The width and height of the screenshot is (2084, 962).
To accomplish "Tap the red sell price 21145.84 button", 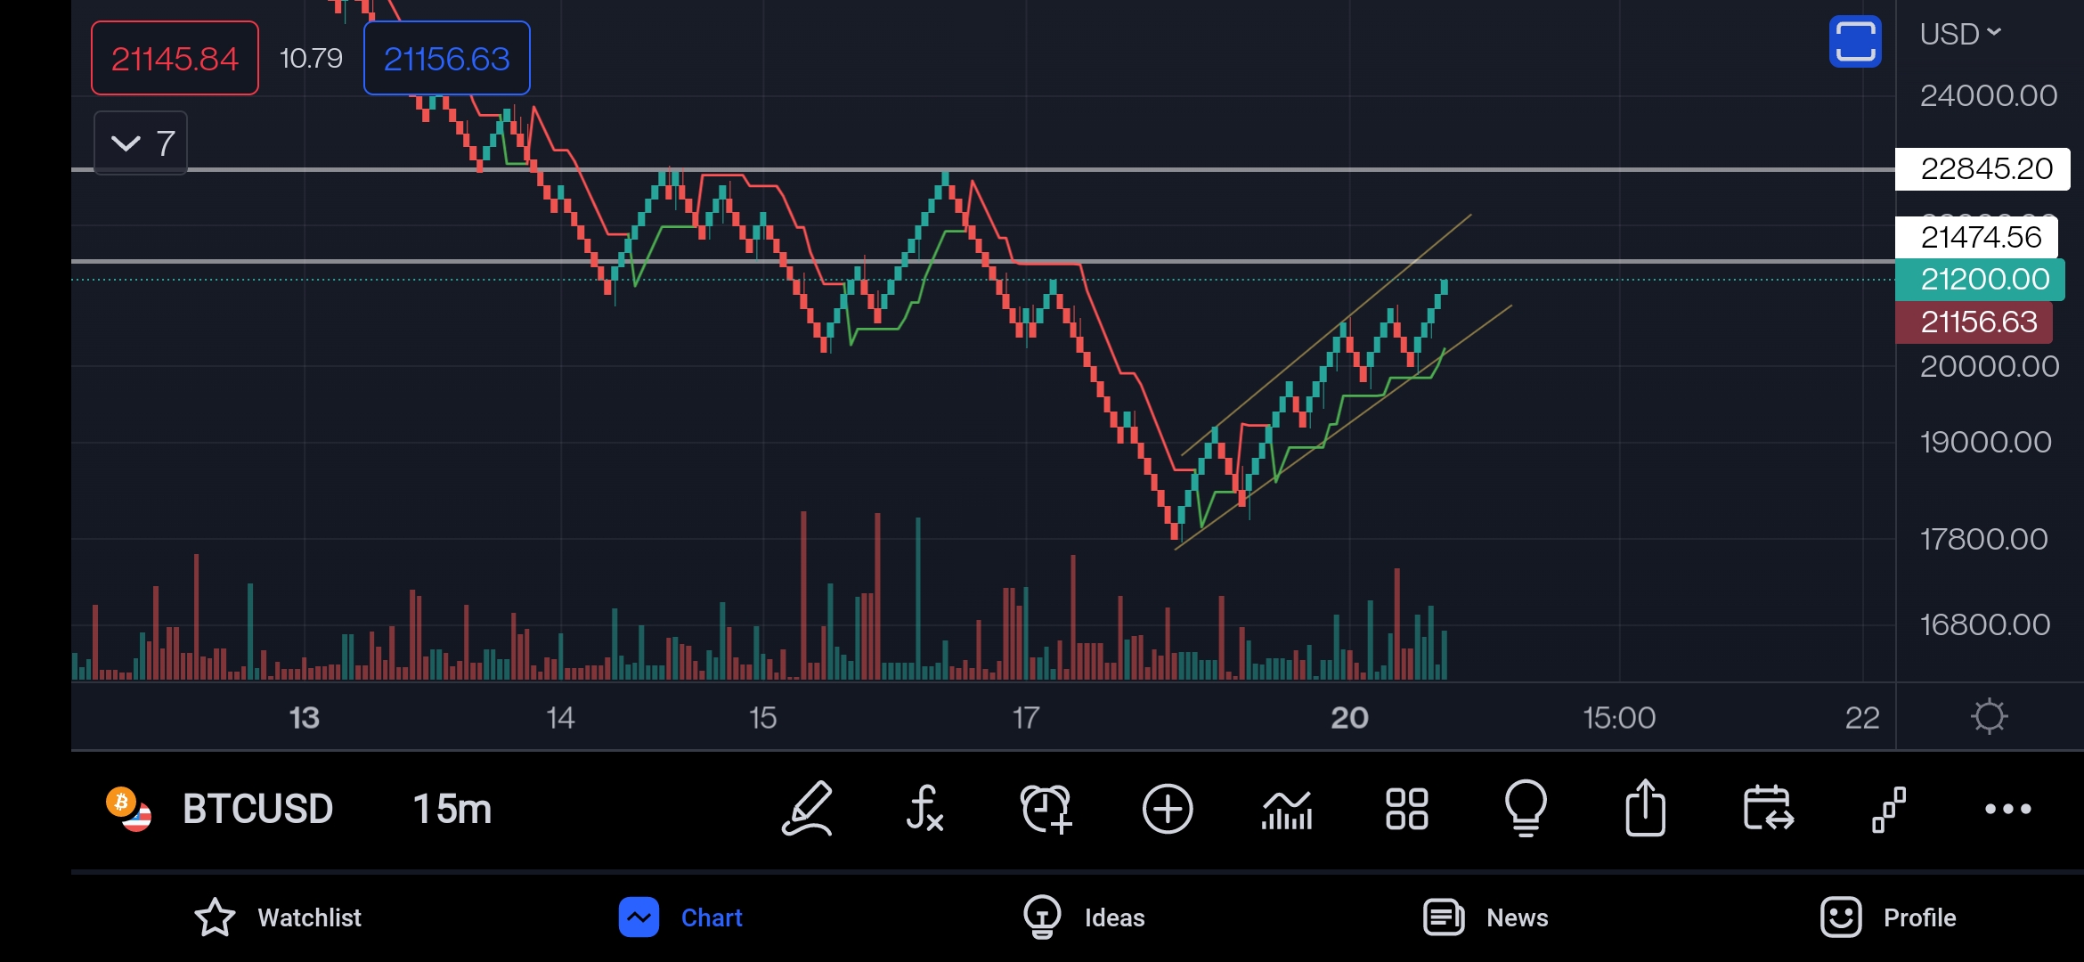I will click(x=175, y=59).
